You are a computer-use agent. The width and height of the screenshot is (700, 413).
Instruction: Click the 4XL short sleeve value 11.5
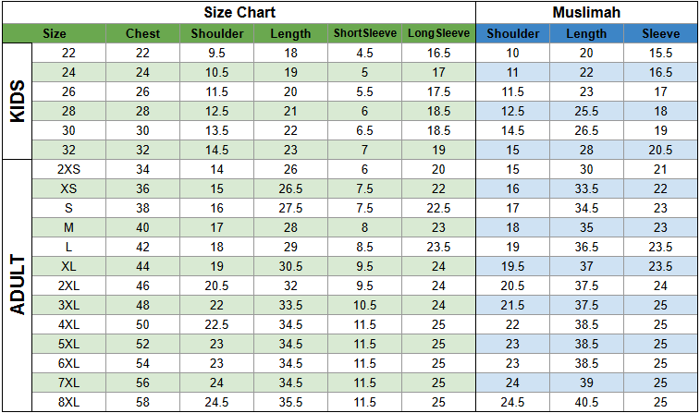[364, 324]
